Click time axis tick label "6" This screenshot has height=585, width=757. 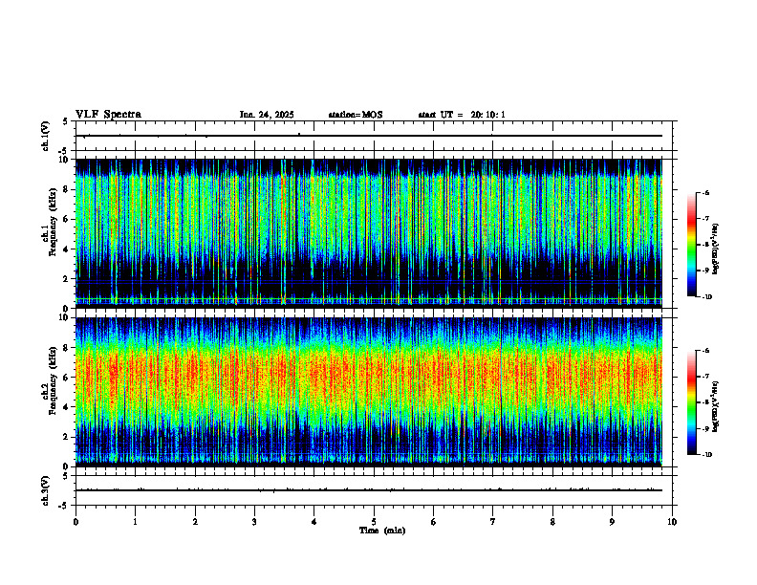[x=434, y=522]
